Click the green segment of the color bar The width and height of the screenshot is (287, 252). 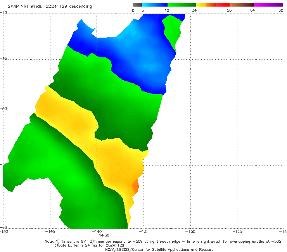click(x=182, y=5)
